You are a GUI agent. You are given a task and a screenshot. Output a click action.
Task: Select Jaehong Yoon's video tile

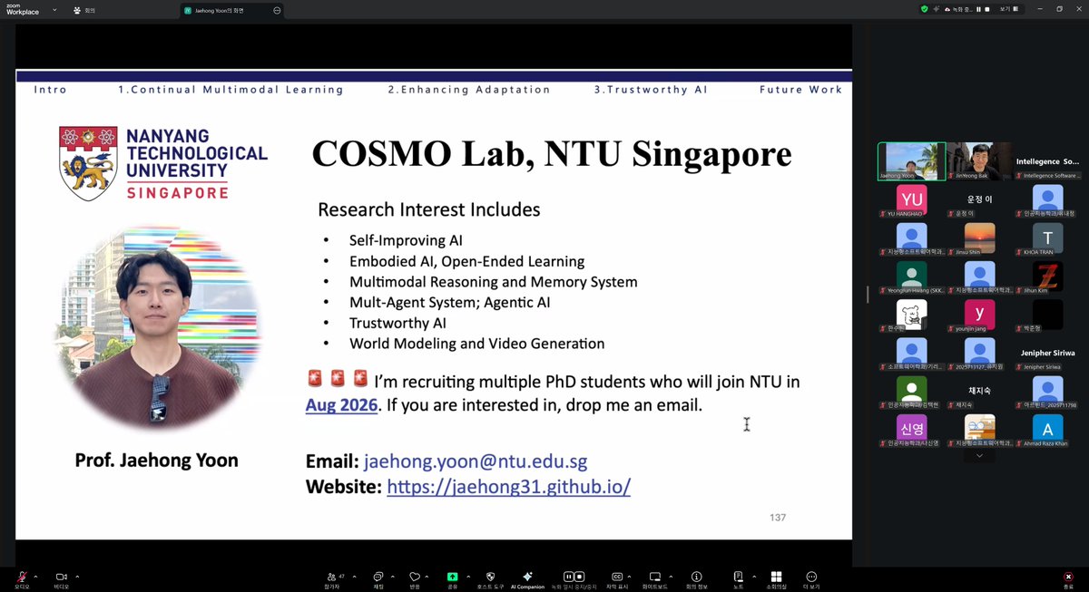(911, 161)
